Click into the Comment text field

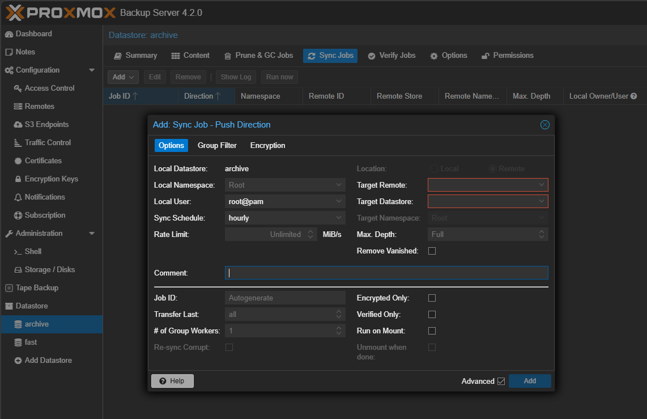coord(386,273)
